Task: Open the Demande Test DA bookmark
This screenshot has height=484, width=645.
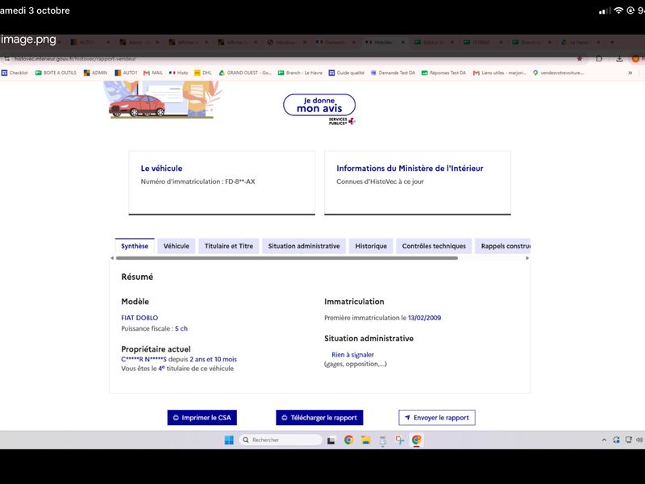Action: click(393, 73)
